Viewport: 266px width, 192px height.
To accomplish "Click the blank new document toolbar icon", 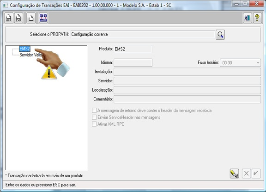I will pyautogui.click(x=31, y=18).
